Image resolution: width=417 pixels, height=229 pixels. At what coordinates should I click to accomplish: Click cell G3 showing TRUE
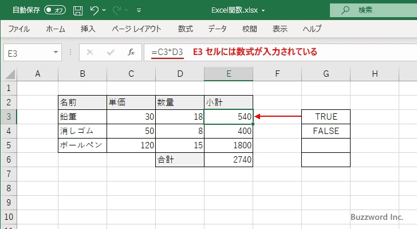[x=326, y=117]
